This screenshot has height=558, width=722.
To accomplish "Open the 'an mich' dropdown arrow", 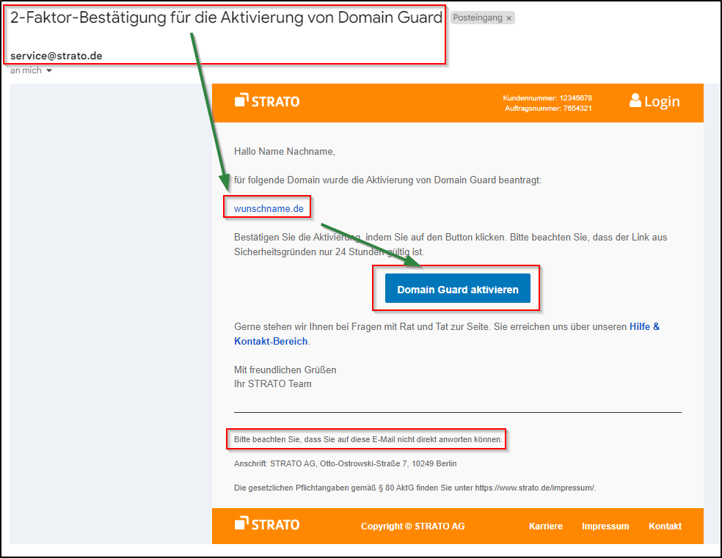I will (x=48, y=70).
